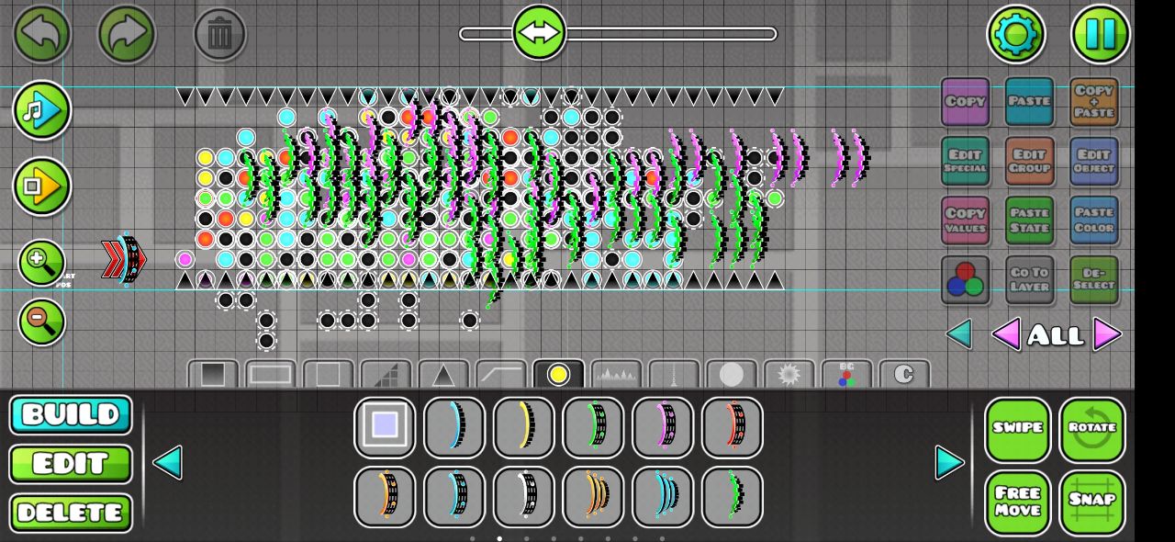Select the thin green portal tile

pyautogui.click(x=733, y=497)
